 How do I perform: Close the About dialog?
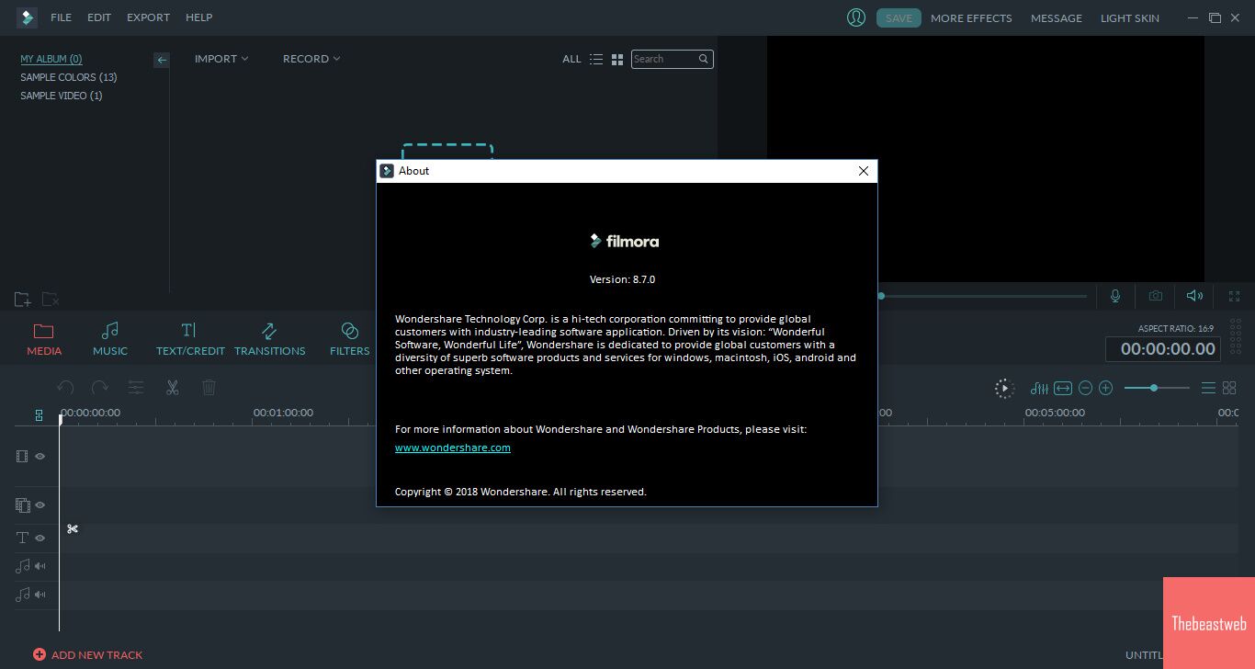[x=864, y=171]
